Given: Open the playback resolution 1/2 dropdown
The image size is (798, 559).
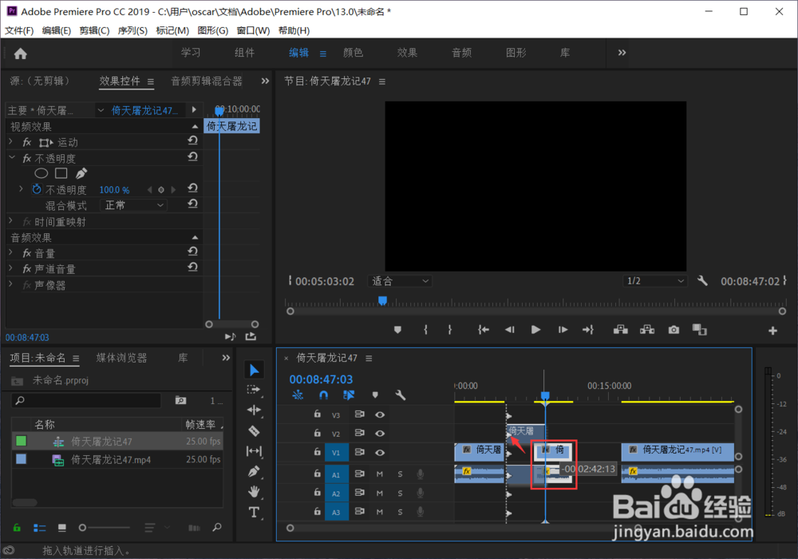Looking at the screenshot, I should click(x=654, y=281).
